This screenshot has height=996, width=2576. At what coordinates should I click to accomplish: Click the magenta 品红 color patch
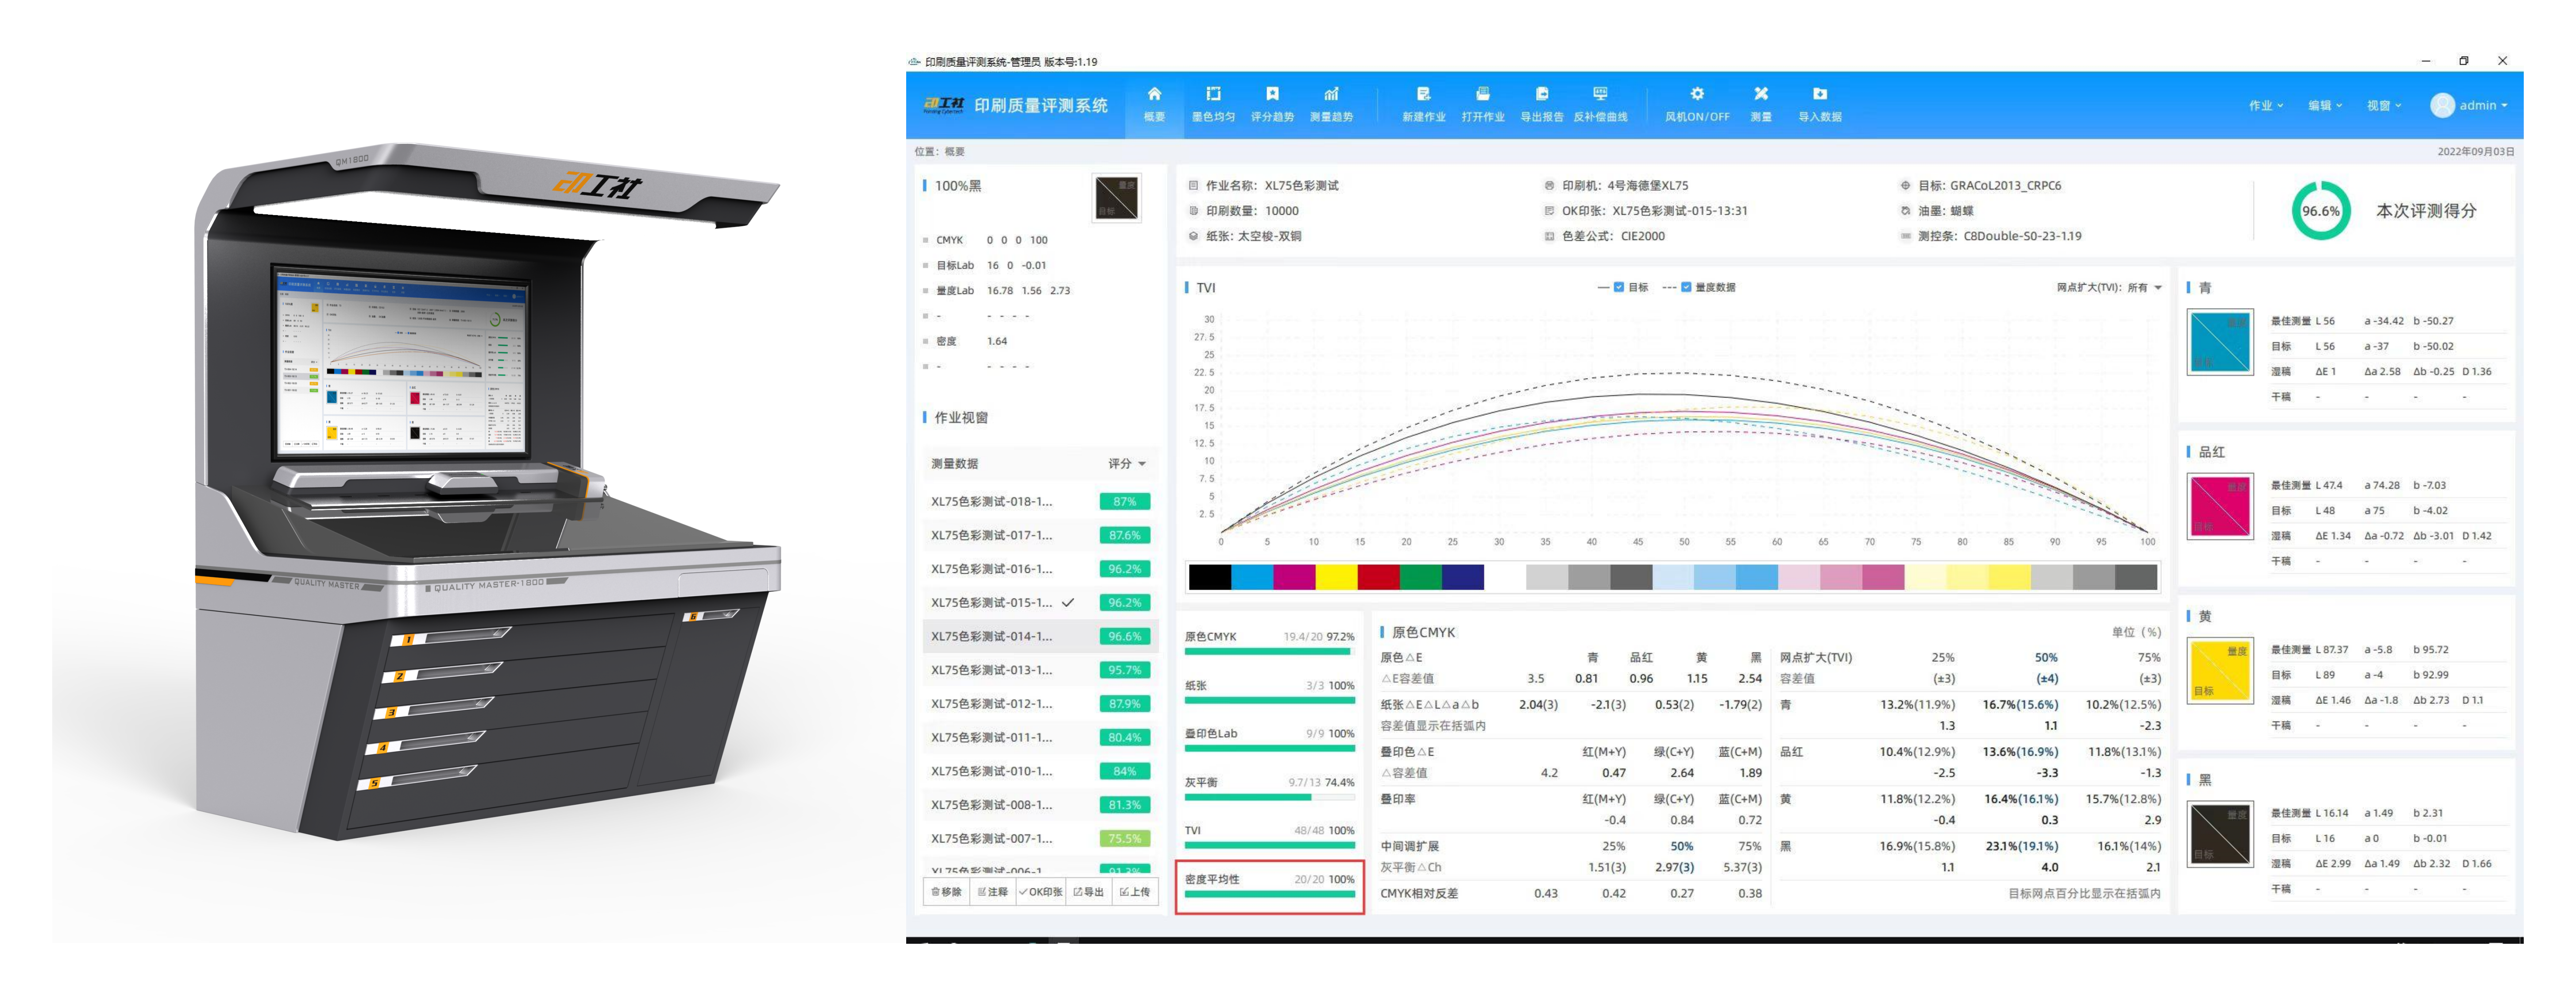coord(2220,506)
